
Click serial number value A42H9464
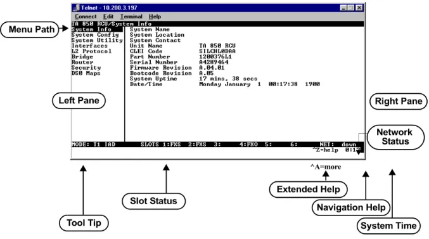click(x=214, y=62)
